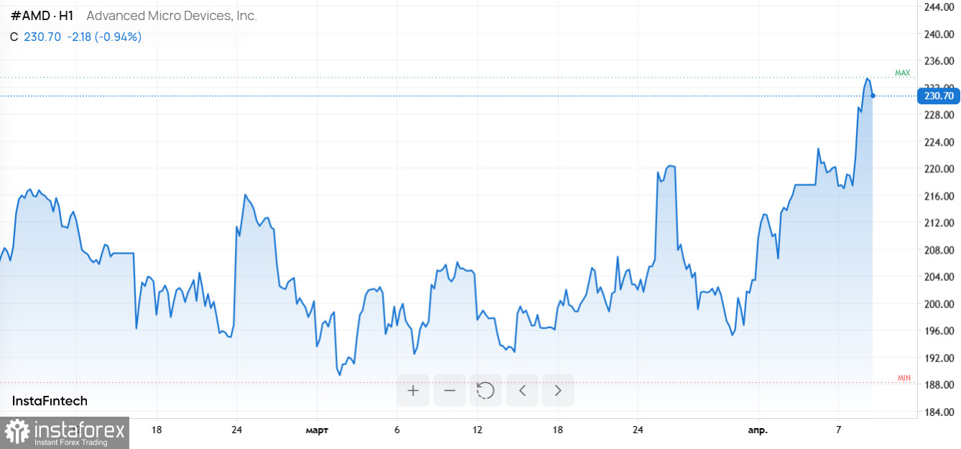Click the Advanced Micro Devices, Inc. title

tap(172, 16)
